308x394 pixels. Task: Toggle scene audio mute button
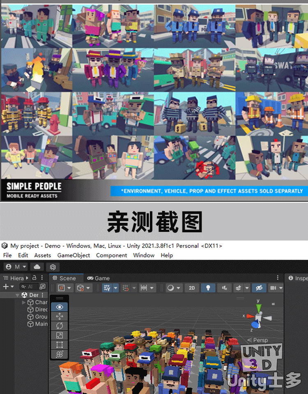pos(225,288)
